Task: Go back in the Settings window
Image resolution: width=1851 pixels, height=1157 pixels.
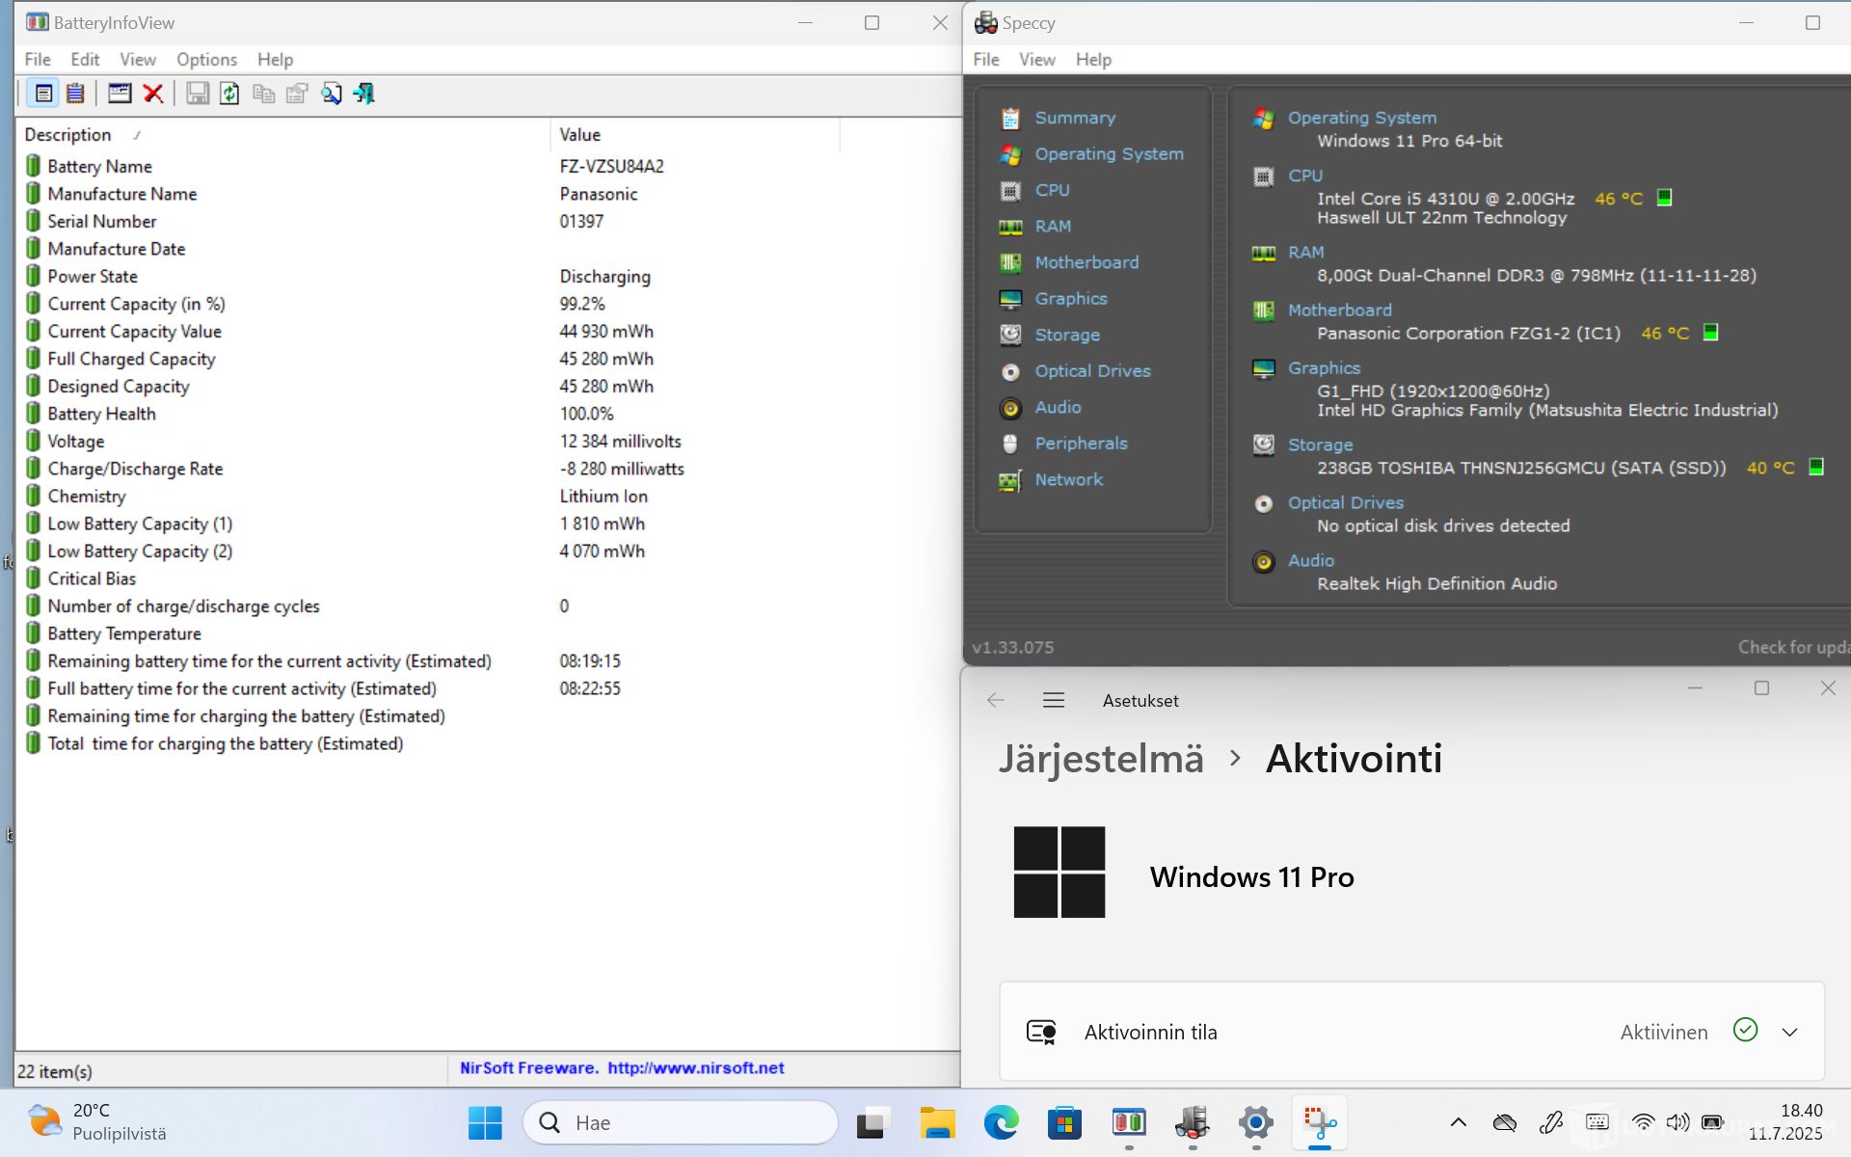Action: pos(996,700)
